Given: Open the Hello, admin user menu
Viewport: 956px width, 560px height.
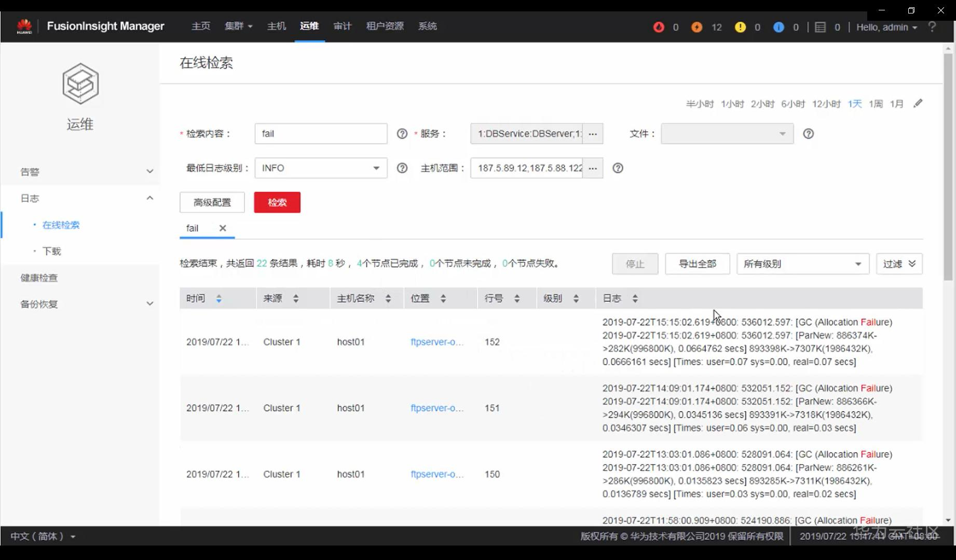Looking at the screenshot, I should 886,27.
